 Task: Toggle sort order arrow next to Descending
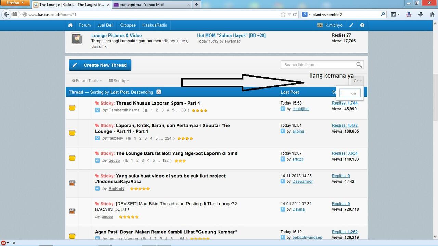pyautogui.click(x=159, y=92)
